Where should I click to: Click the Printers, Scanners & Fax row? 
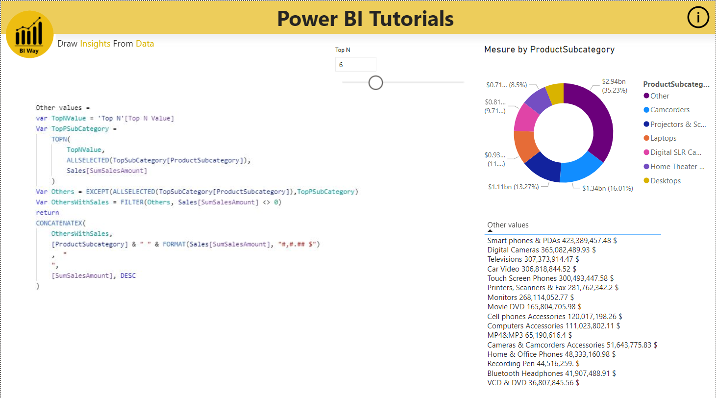[553, 288]
